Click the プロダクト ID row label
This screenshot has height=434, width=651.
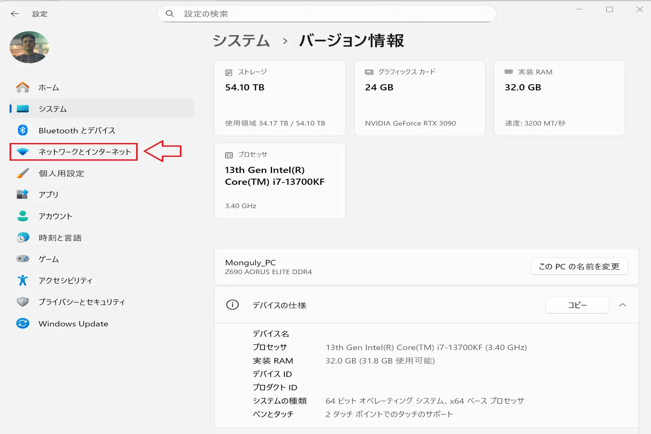pyautogui.click(x=275, y=387)
